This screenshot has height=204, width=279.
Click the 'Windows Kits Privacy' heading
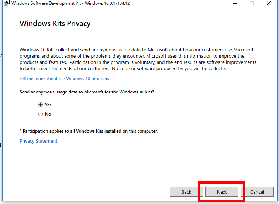tap(55, 24)
